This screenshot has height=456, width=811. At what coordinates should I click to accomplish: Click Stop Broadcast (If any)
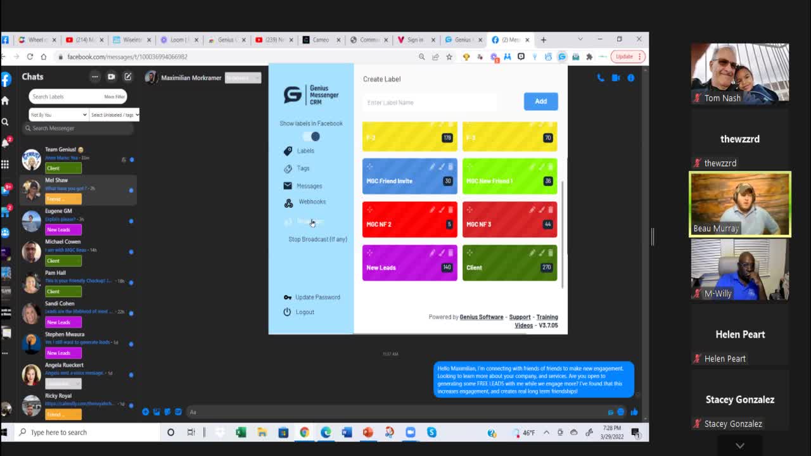pyautogui.click(x=317, y=239)
